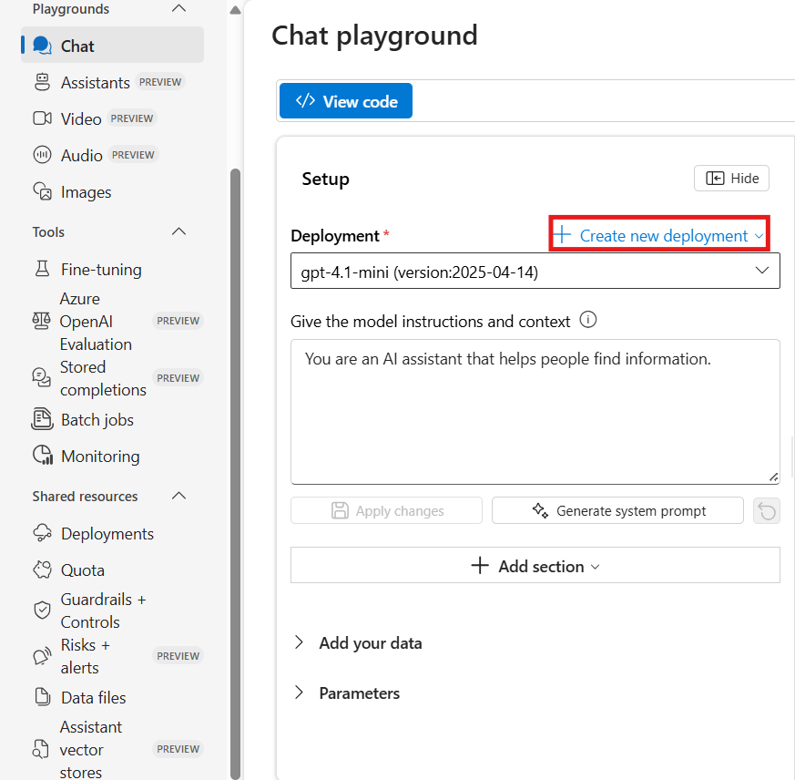Click the Apply changes button
The width and height of the screenshot is (795, 780).
(386, 510)
